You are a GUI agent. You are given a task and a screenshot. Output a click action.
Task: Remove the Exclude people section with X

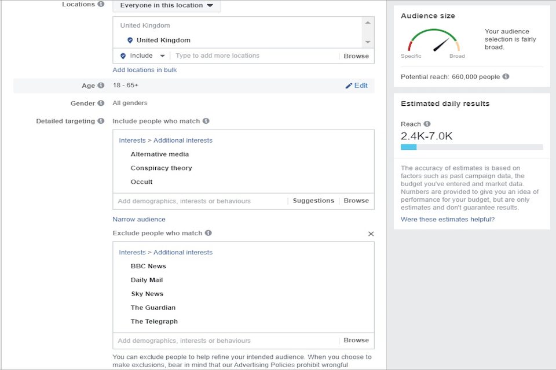371,234
